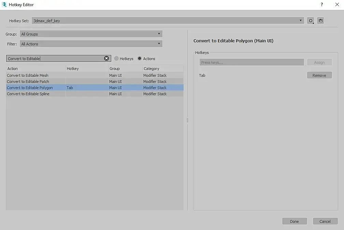The height and width of the screenshot is (230, 344).
Task: Select Convert to Editable Patch row
Action: 95,82
